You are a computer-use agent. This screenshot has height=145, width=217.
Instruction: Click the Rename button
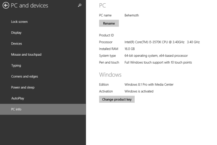coord(109,24)
